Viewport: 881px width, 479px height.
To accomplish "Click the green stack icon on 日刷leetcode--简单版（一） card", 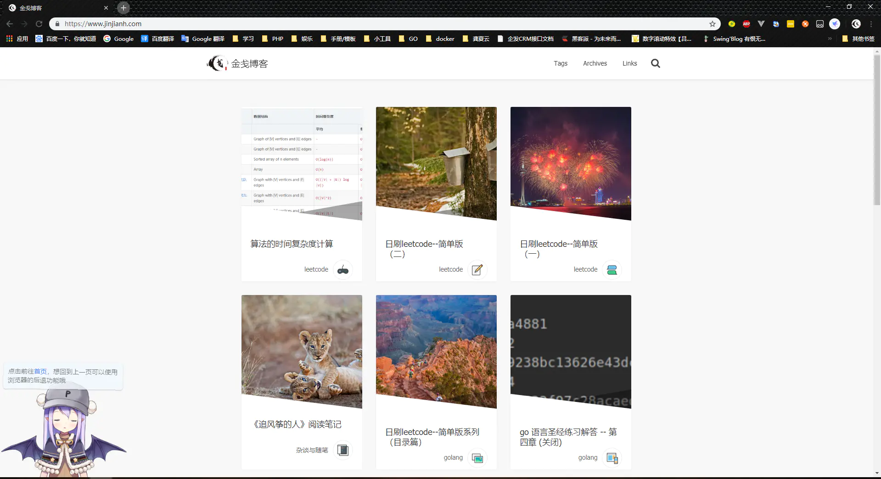I will click(612, 270).
